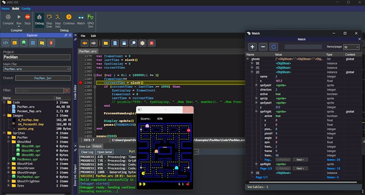Click the Filter input field in Explorer
The height and width of the screenshot is (195, 365).
coord(39,90)
